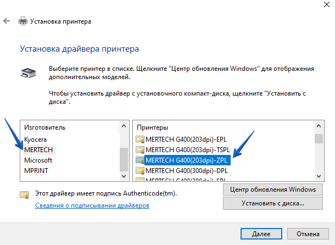The image size is (335, 245).
Task: Click the driver icon for G400(203dpi)-ZPL
Action: [x=140, y=160]
